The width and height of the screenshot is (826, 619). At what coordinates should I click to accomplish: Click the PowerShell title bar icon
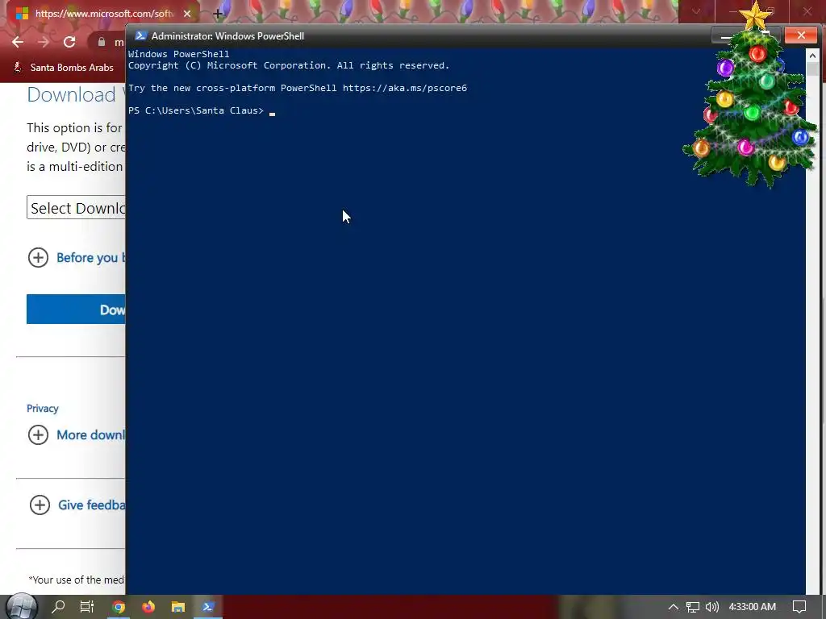click(140, 35)
